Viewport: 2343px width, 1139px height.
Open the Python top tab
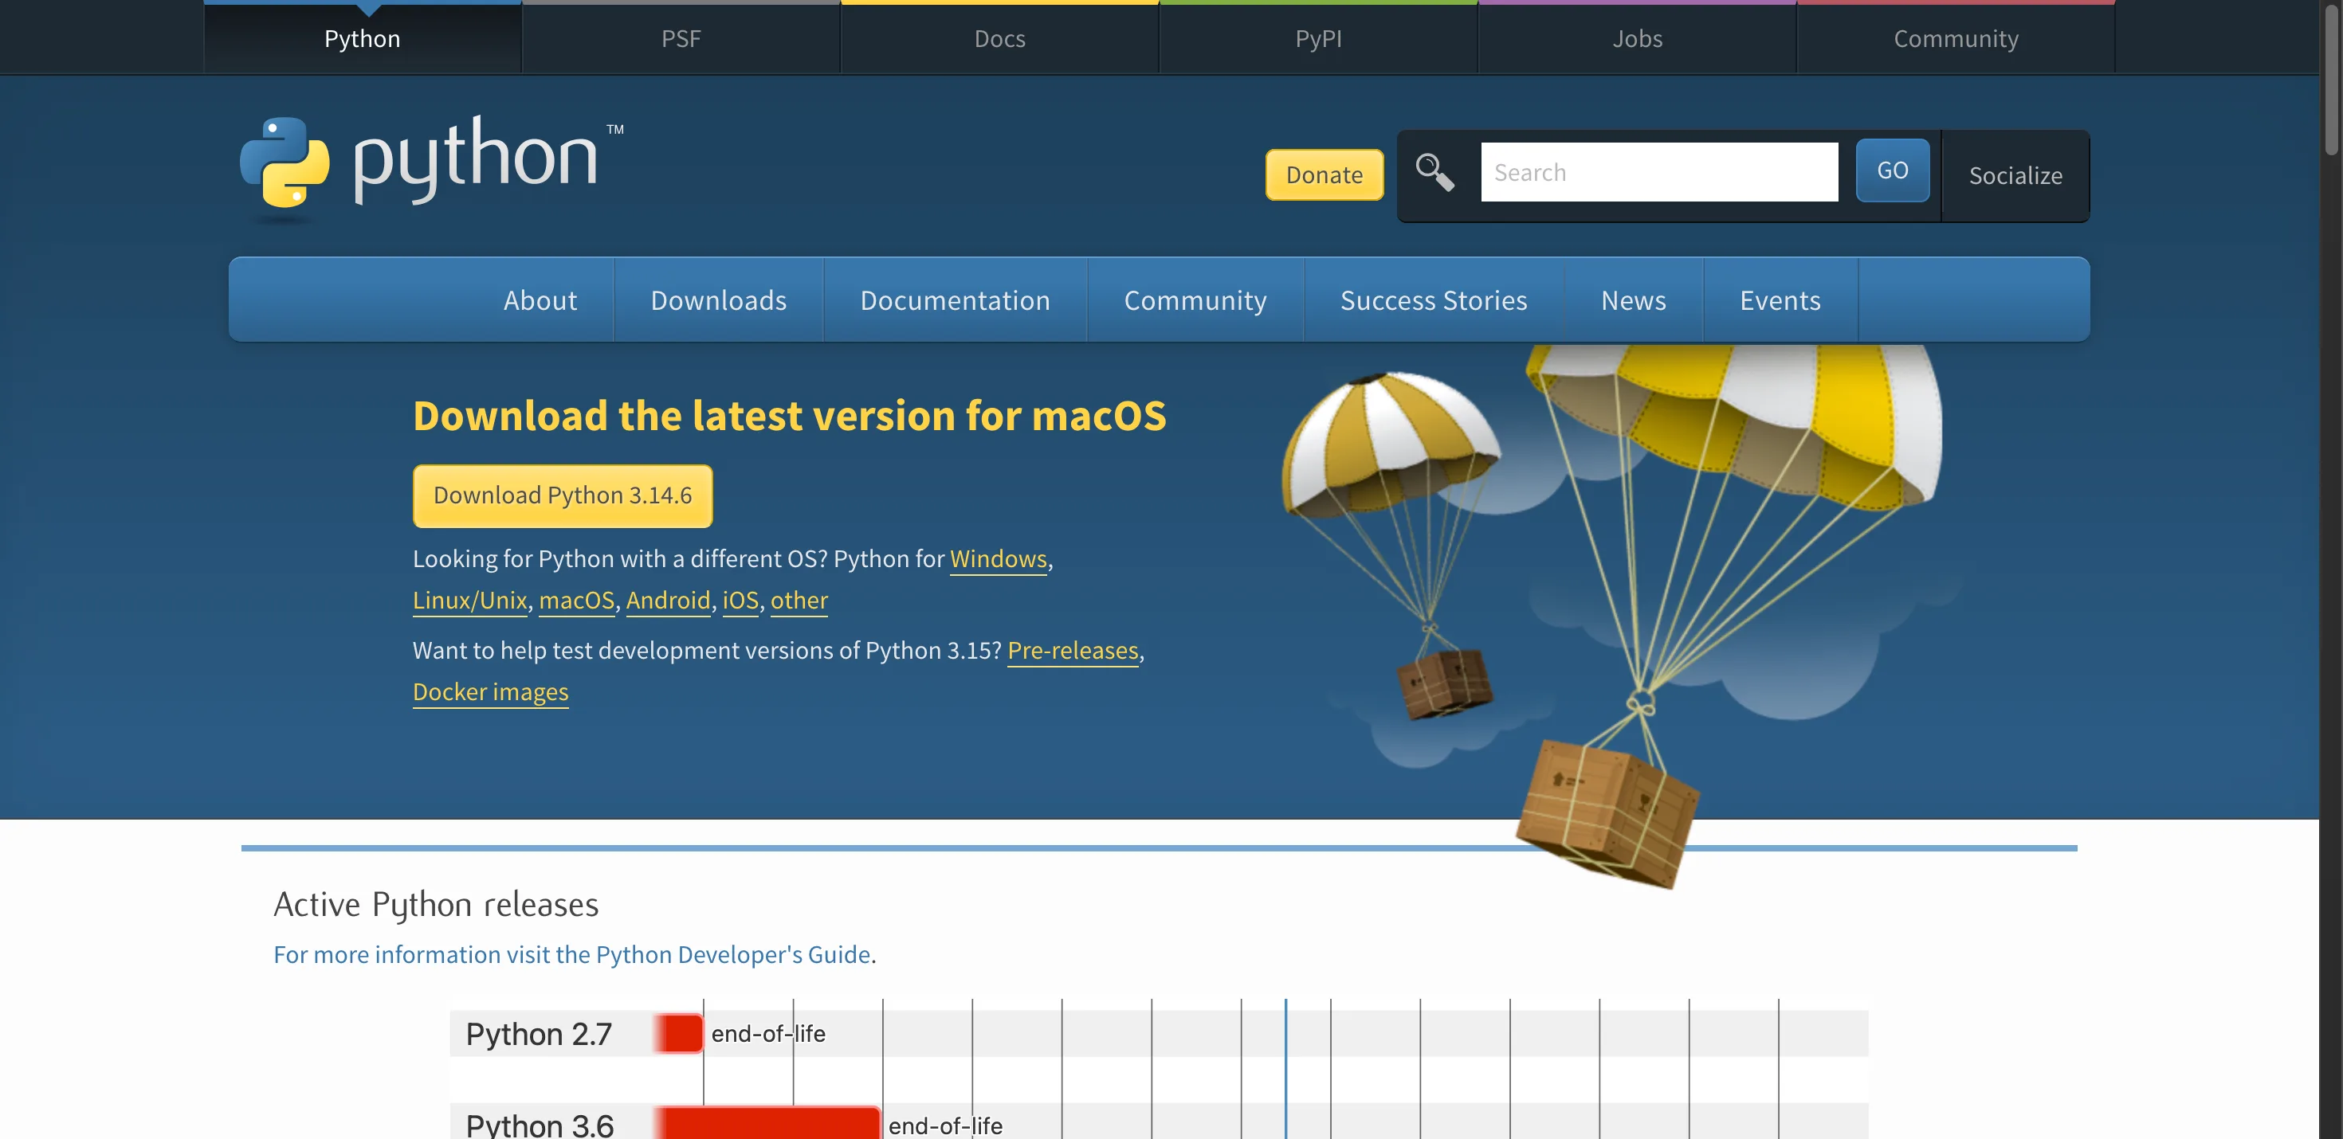click(x=362, y=38)
